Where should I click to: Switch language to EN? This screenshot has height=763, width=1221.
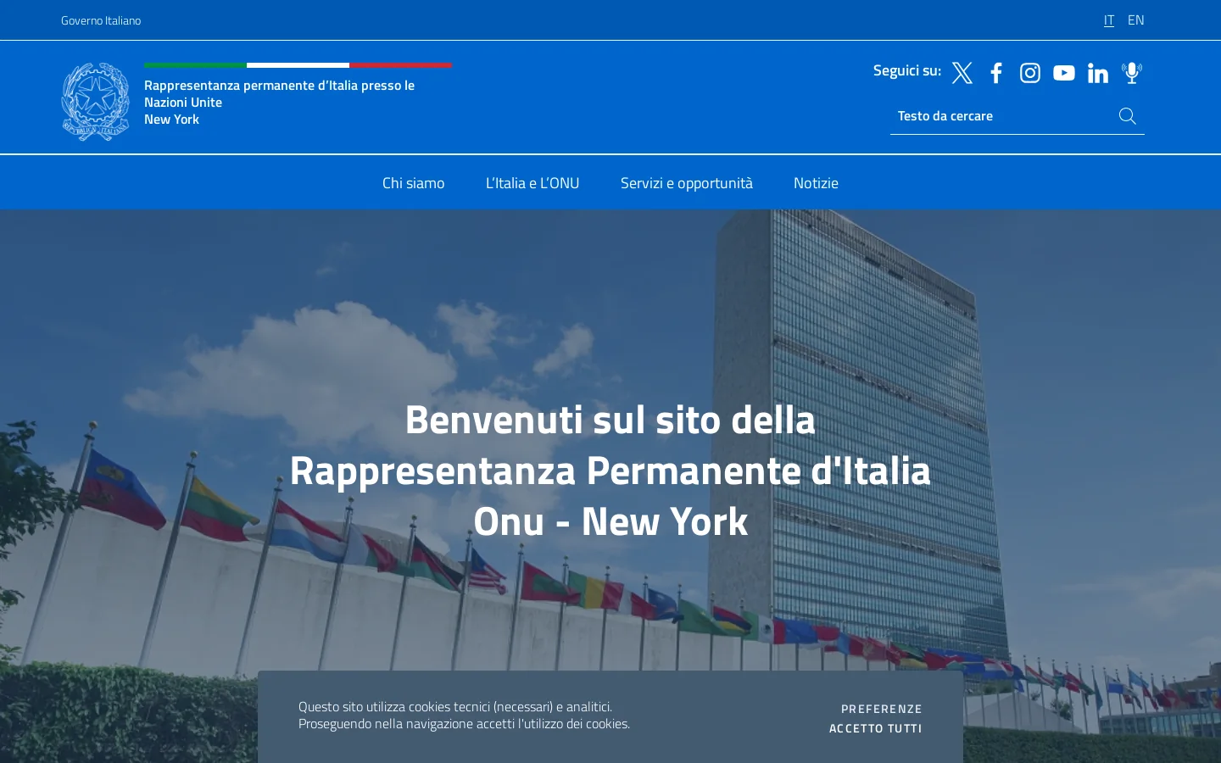pos(1135,20)
